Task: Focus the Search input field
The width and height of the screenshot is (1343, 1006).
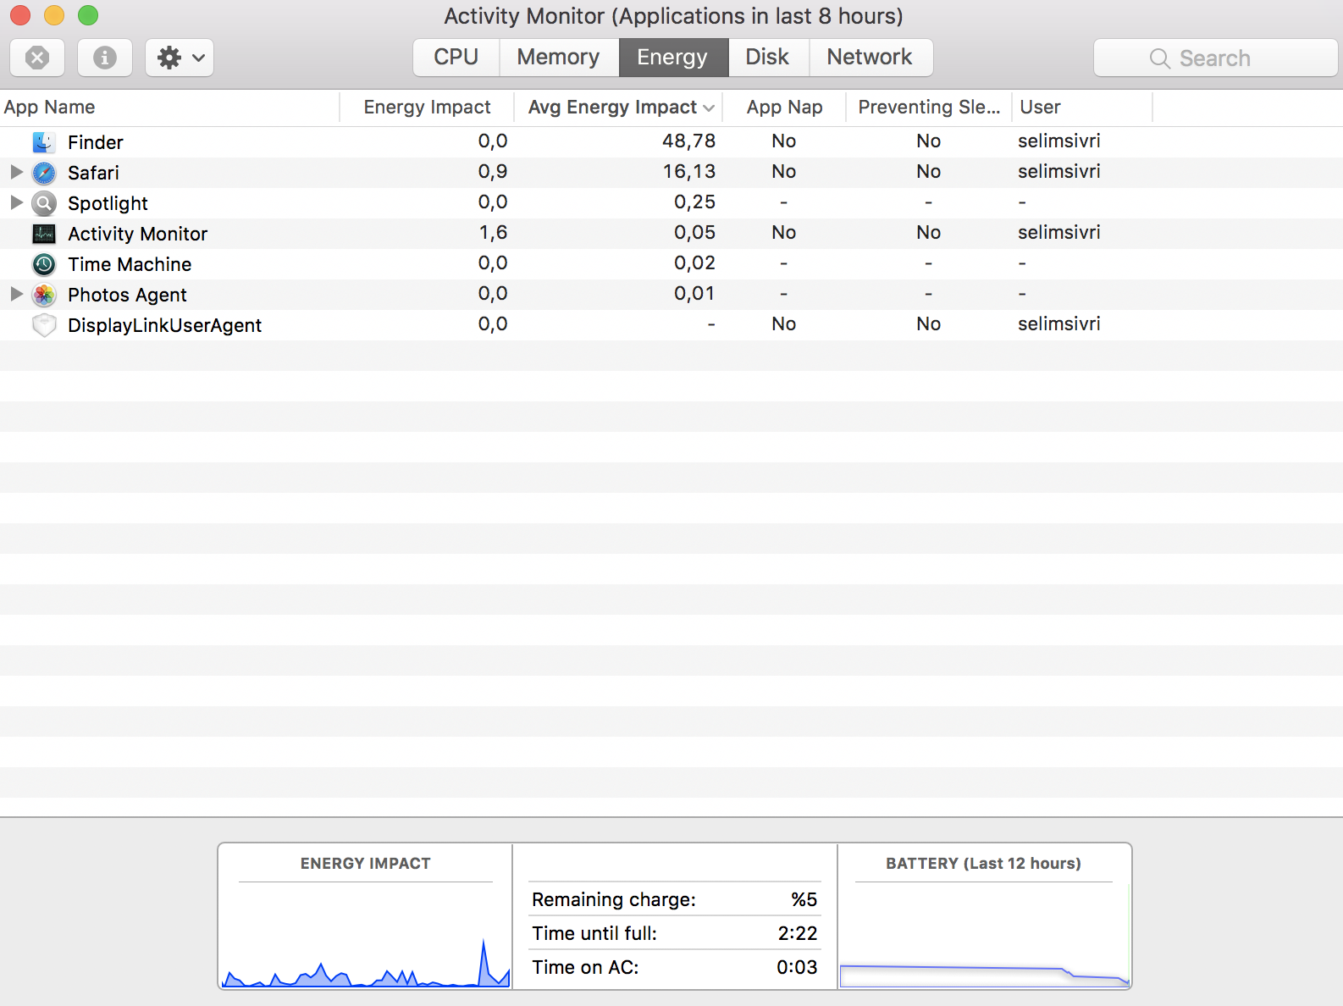Action: pos(1215,58)
